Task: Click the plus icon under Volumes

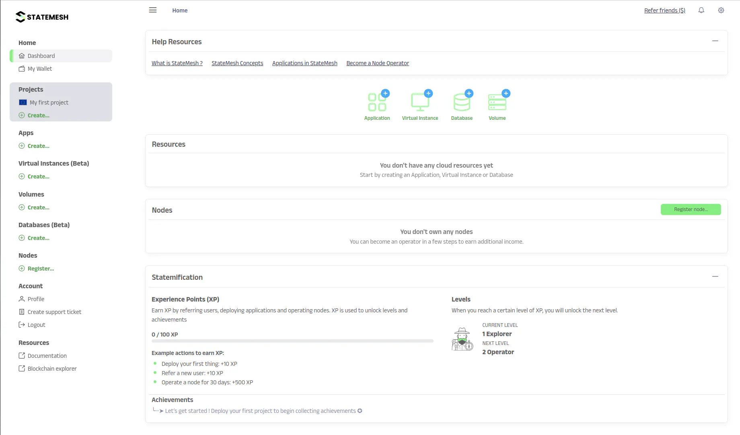Action: (x=22, y=207)
